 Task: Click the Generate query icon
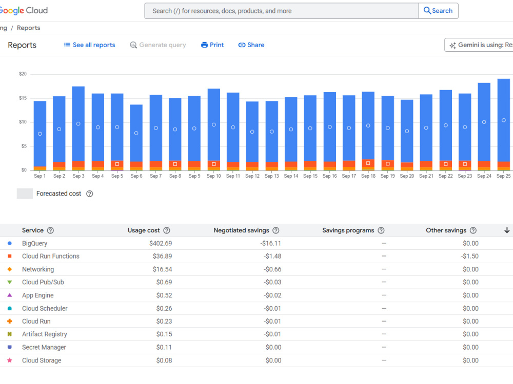(x=133, y=45)
